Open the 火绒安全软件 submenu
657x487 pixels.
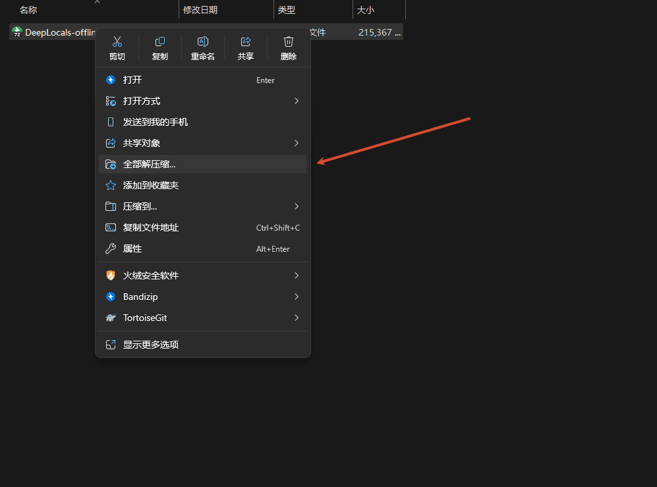pos(297,275)
